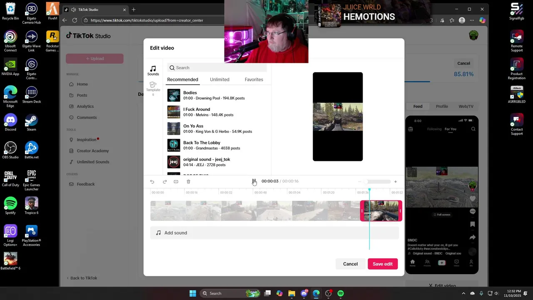Click the browser back arrow
The image size is (533, 300).
coord(65,20)
